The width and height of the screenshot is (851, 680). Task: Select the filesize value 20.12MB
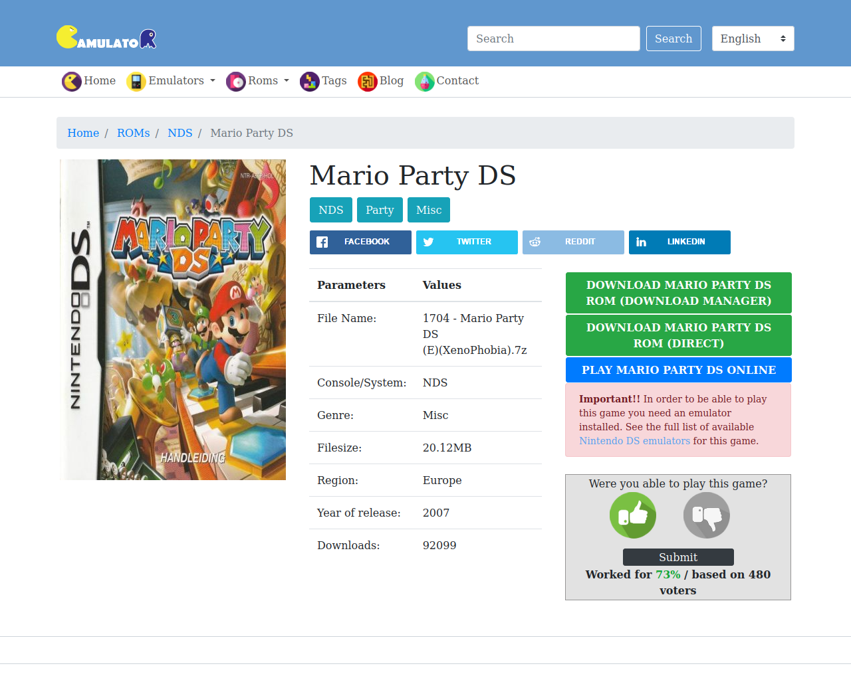[x=447, y=448]
